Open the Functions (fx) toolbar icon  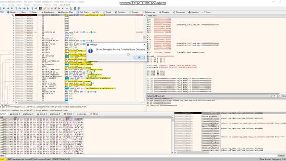(x=59, y=8)
